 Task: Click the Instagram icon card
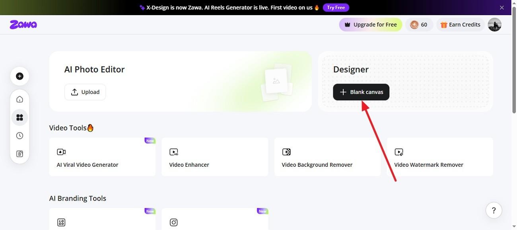pos(215,219)
